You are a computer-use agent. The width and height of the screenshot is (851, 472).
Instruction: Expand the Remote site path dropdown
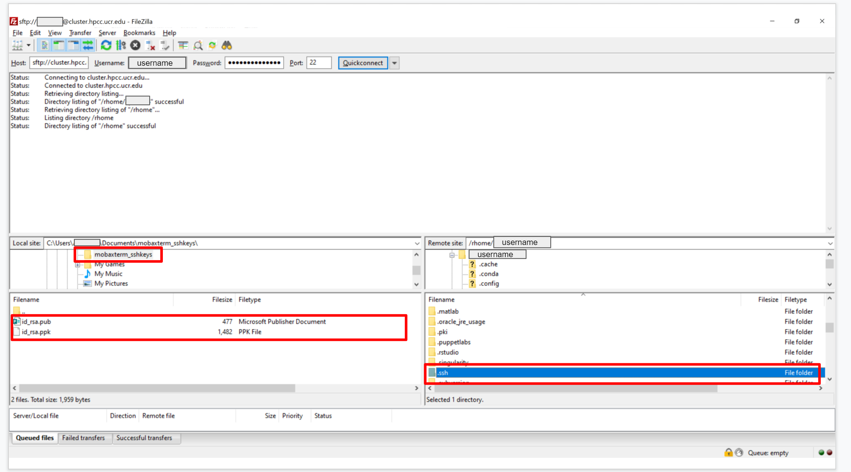[830, 242]
